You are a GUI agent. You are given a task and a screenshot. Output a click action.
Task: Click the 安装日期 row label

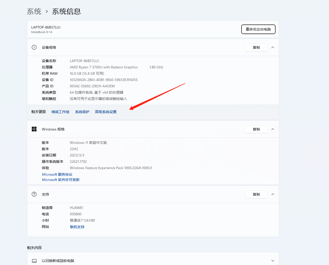[x=49, y=155]
